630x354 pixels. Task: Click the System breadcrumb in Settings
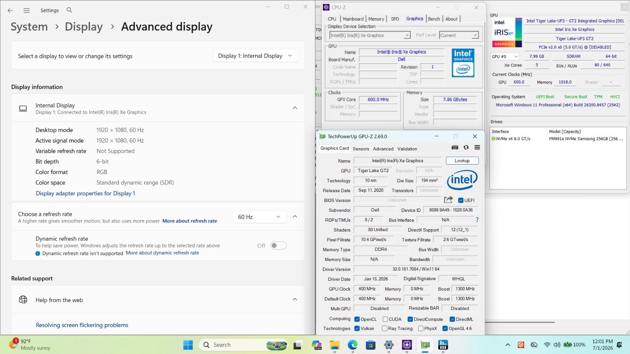click(x=29, y=27)
